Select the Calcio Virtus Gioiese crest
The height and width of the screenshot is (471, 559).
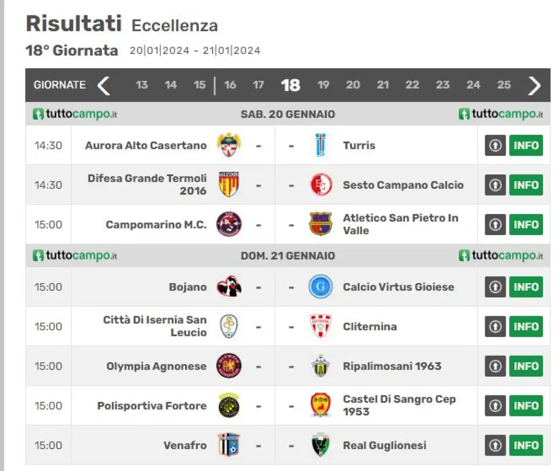point(321,287)
